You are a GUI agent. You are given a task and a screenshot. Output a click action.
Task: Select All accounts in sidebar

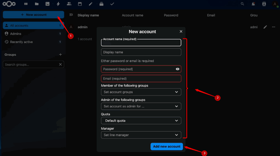pyautogui.click(x=34, y=26)
